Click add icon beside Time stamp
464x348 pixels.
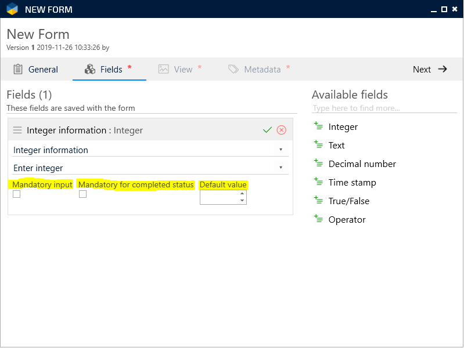[318, 182]
